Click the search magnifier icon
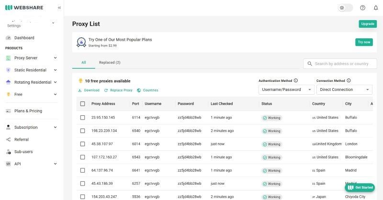The width and height of the screenshot is (383, 200). click(310, 64)
